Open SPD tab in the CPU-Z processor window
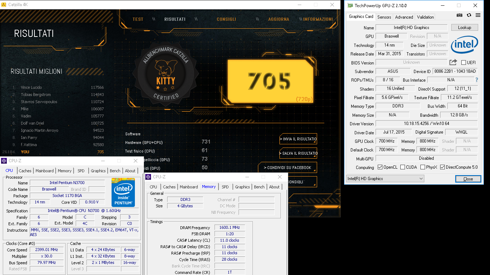The image size is (490, 275). pos(81,171)
